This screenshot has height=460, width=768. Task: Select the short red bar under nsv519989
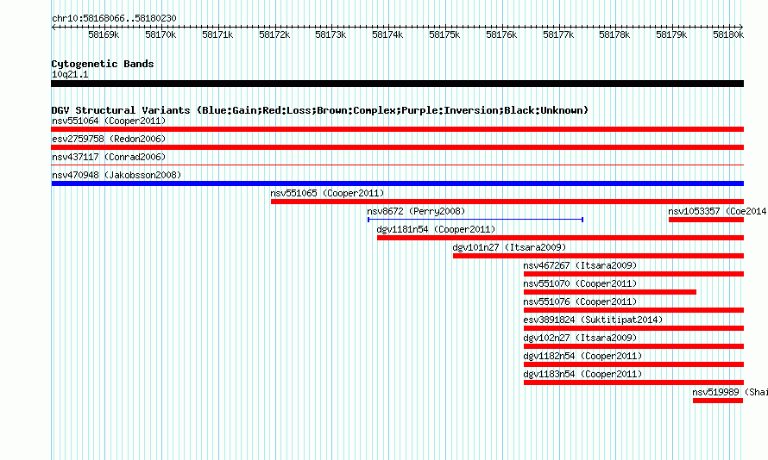[718, 401]
